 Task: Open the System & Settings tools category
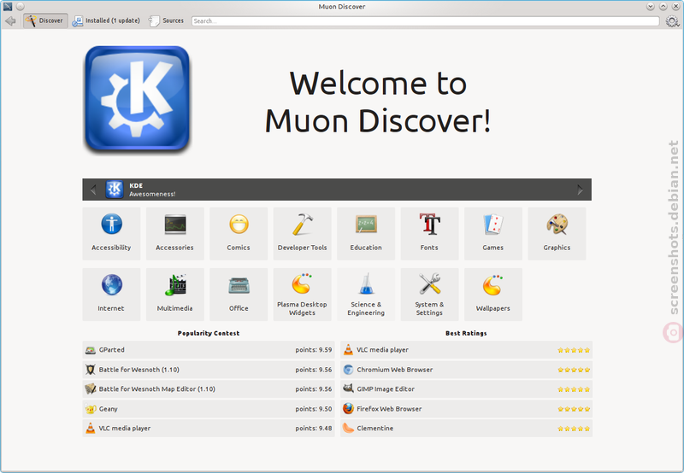pyautogui.click(x=430, y=295)
